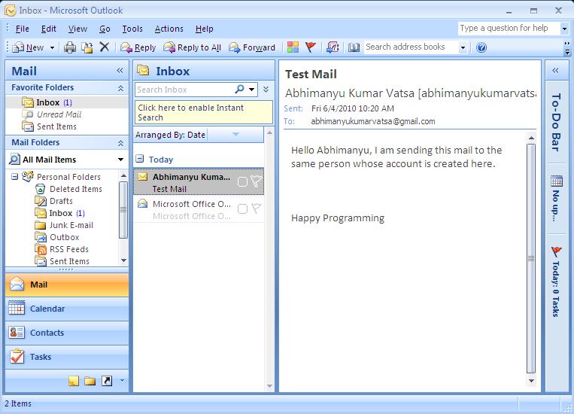Collapse the Today message group
This screenshot has width=574, height=414.
coord(139,159)
